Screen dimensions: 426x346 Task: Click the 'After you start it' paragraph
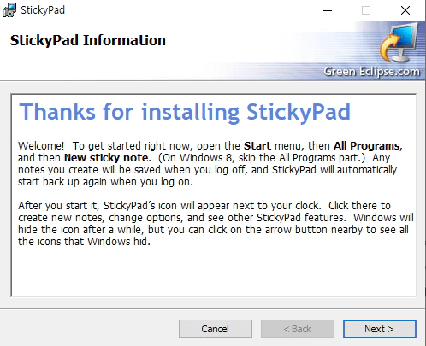tap(216, 224)
